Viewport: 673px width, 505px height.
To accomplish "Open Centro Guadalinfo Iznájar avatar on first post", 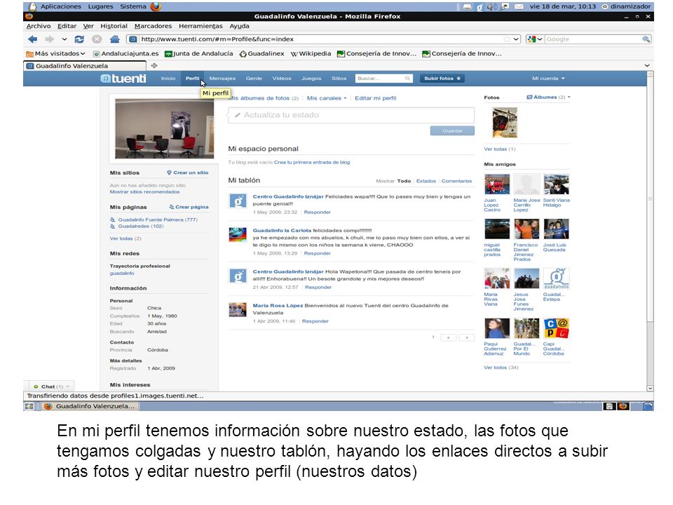I will click(238, 201).
